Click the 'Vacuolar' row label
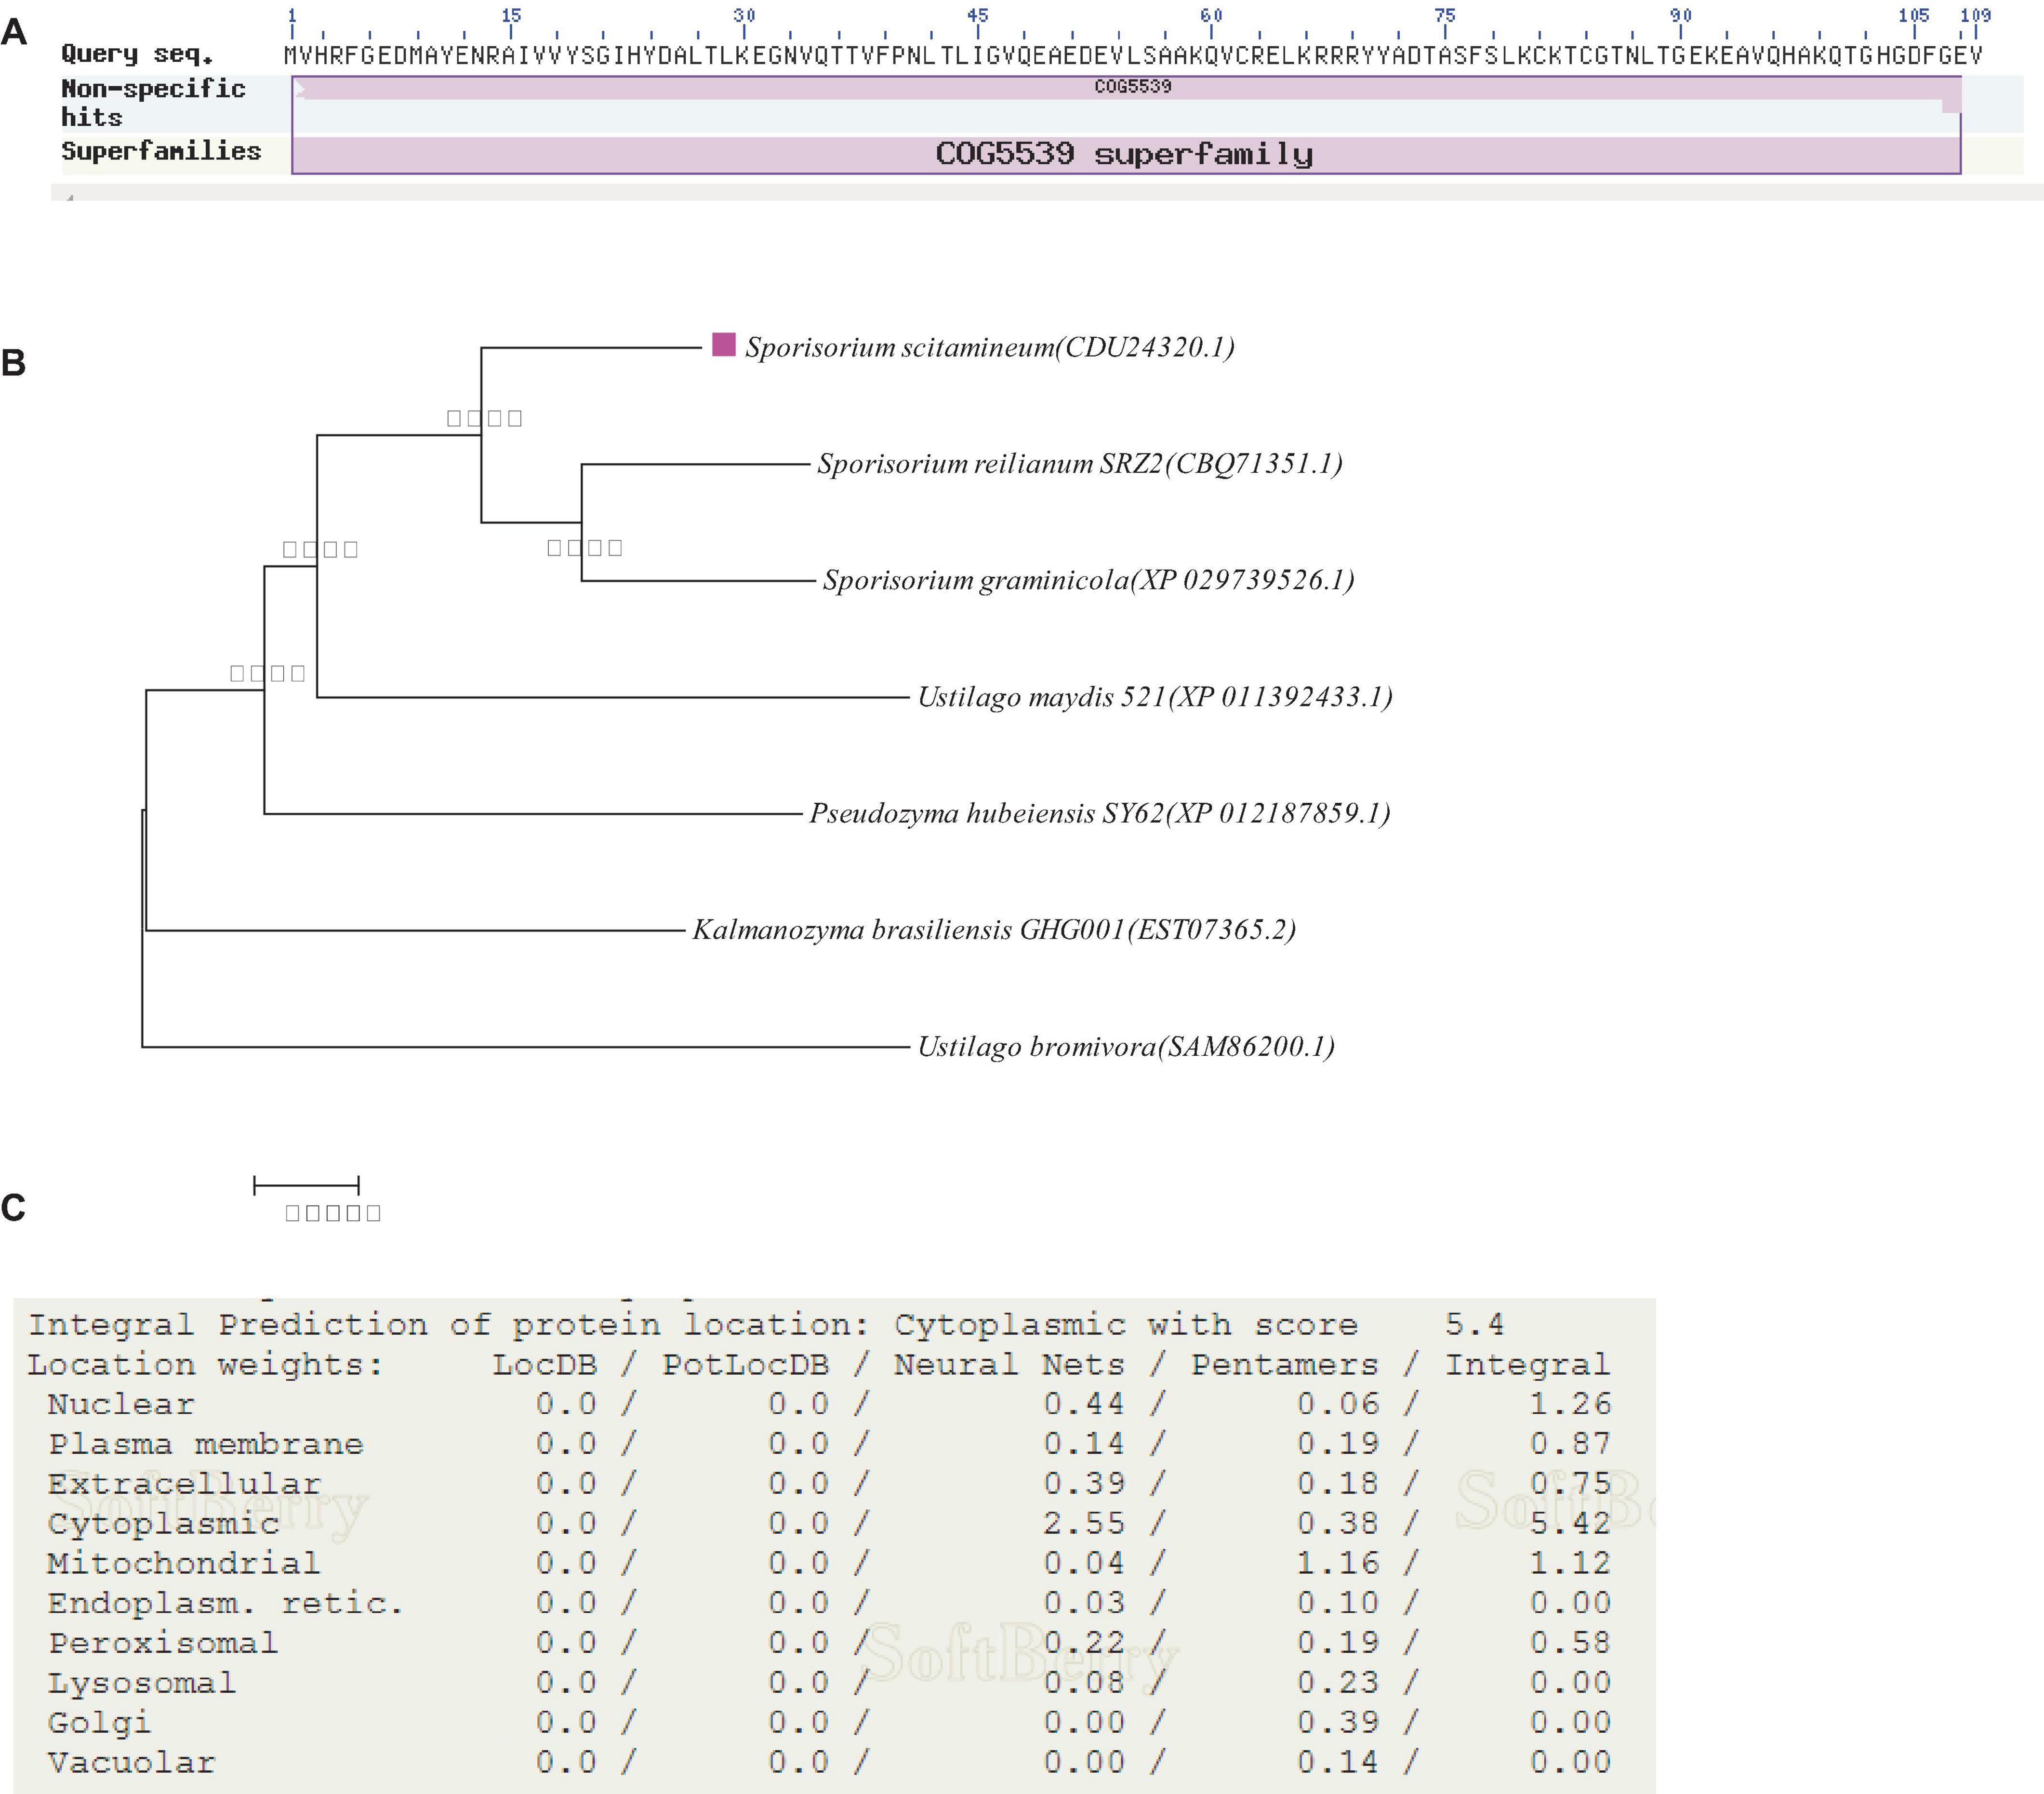2044x1794 pixels. click(x=131, y=1763)
